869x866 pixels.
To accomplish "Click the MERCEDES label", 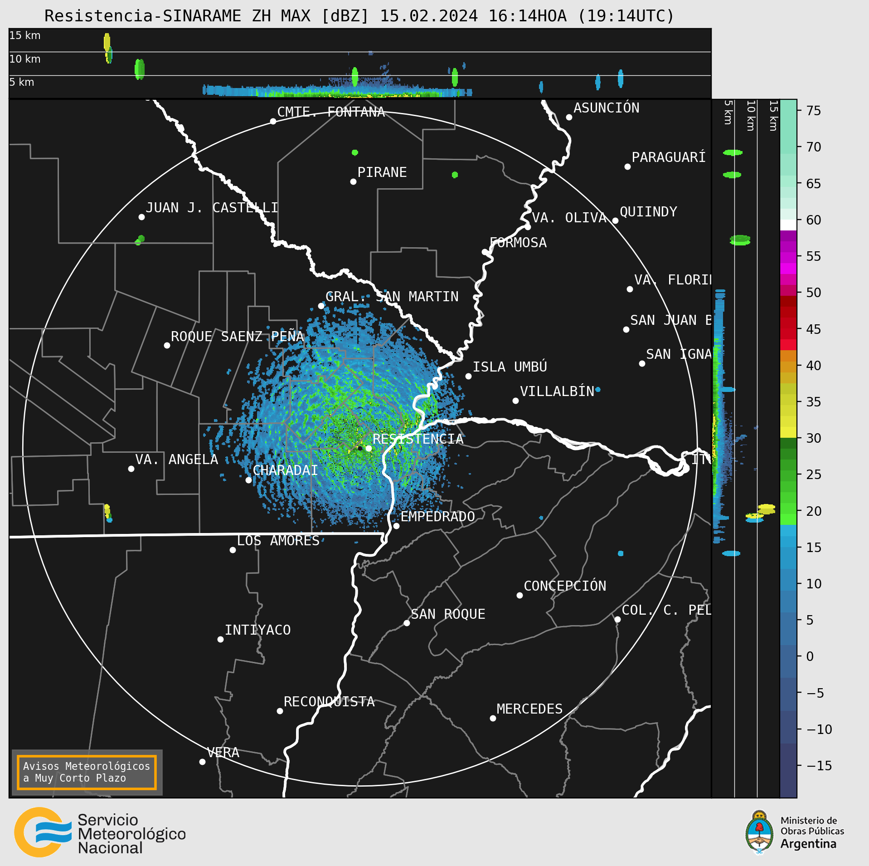I will click(x=529, y=709).
